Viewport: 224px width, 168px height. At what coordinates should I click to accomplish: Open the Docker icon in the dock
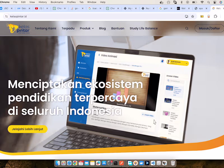pos(141,163)
